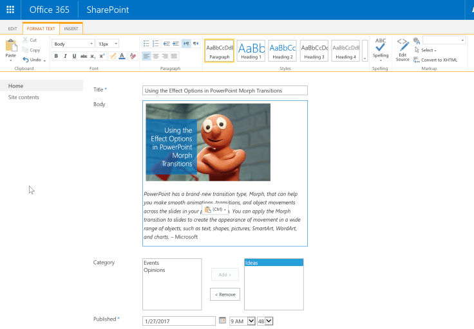Open Edit Source
The height and width of the screenshot is (329, 474).
pyautogui.click(x=403, y=49)
